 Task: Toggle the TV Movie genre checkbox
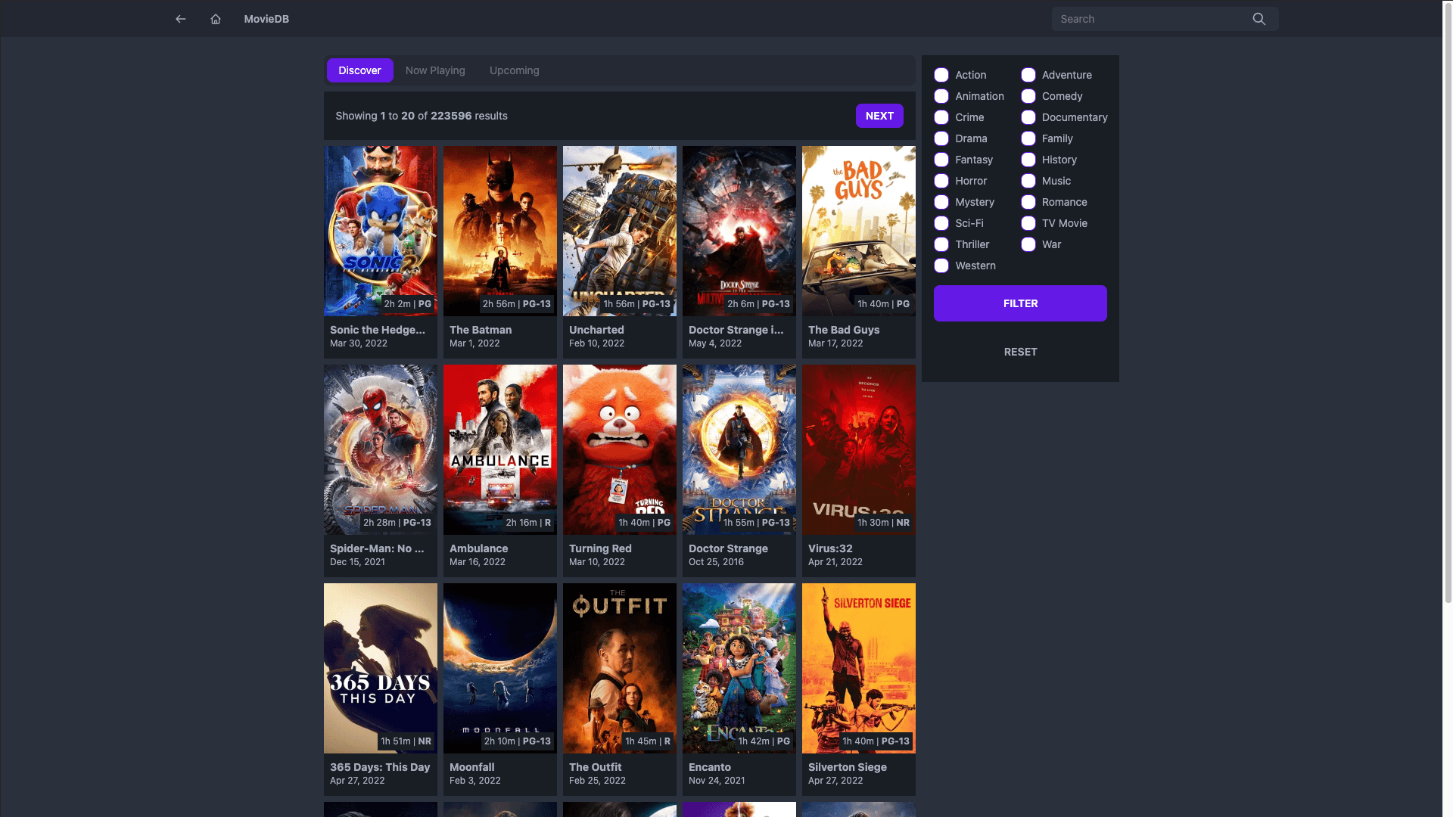1028,223
